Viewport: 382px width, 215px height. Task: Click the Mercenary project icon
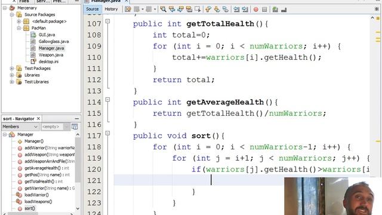click(x=12, y=8)
